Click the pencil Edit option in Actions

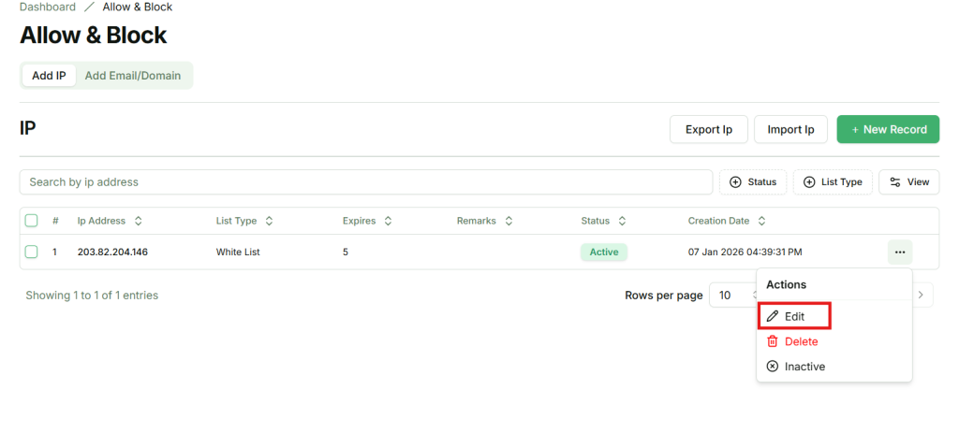(793, 317)
